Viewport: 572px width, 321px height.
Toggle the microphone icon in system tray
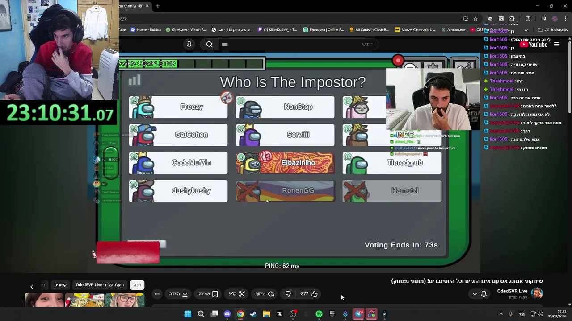click(x=510, y=314)
